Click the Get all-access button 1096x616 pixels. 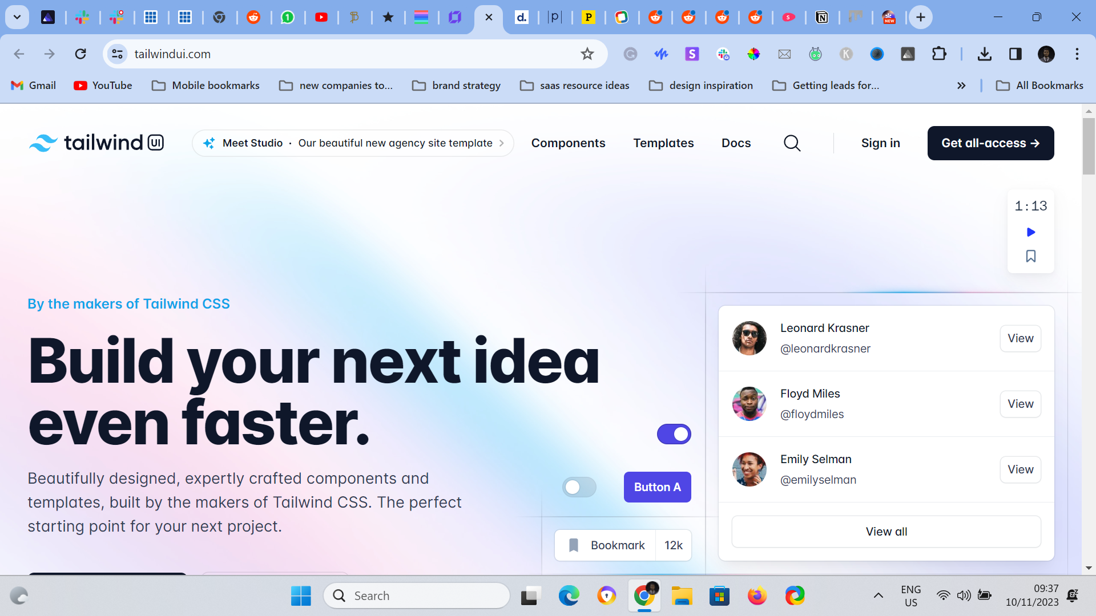click(x=990, y=143)
